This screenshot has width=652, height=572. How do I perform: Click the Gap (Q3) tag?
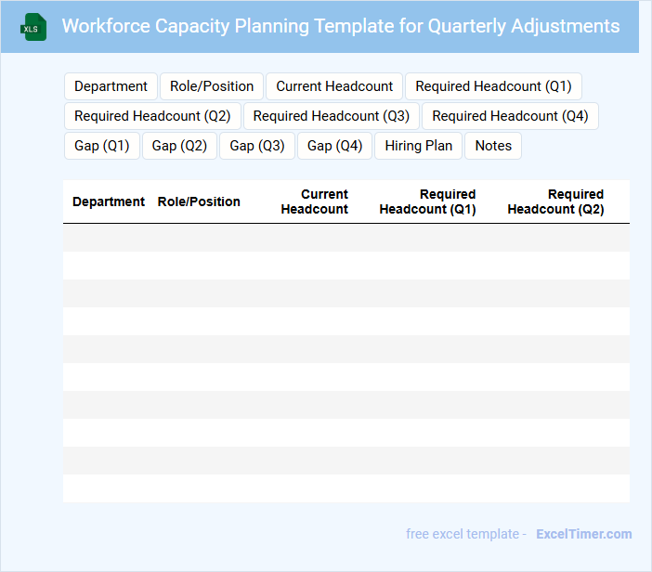tap(257, 146)
